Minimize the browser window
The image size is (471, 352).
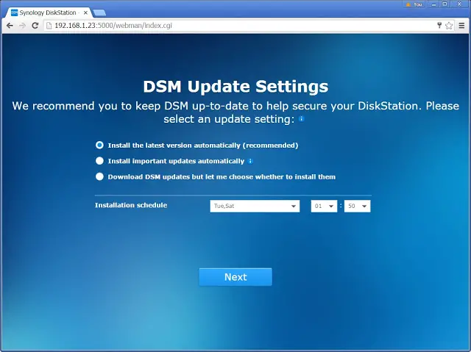tap(433, 4)
